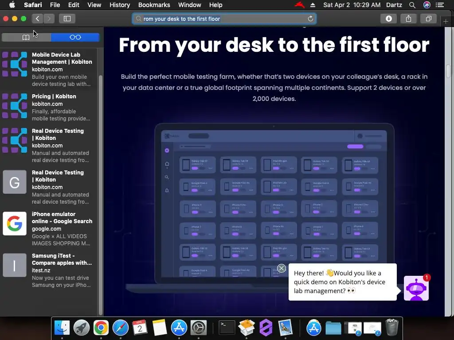
Task: Open Finder from the Dock
Action: (x=62, y=328)
